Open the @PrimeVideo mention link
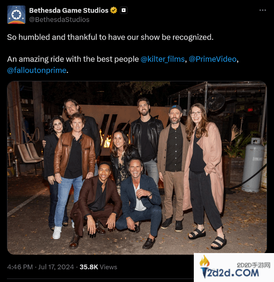This screenshot has width=274, height=282. pos(213,59)
